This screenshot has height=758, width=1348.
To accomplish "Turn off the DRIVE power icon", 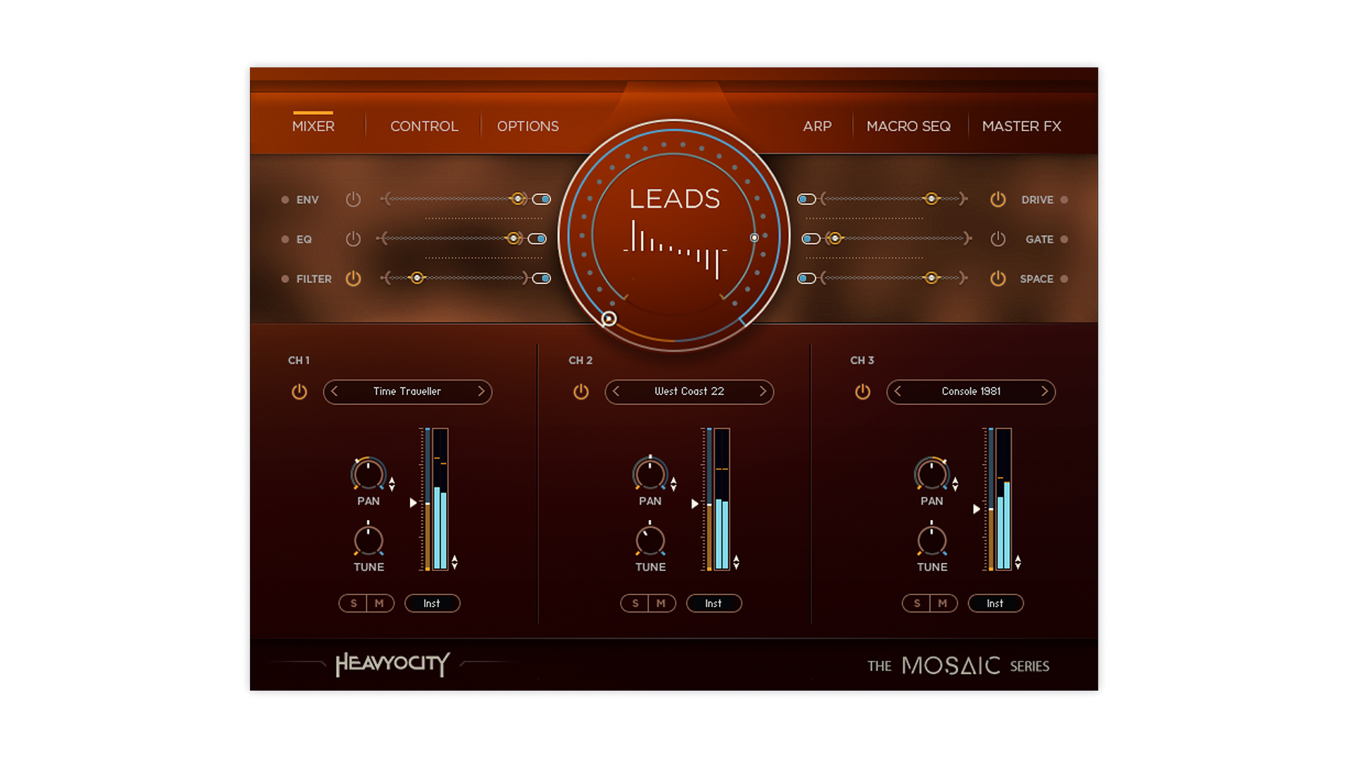I will [998, 199].
